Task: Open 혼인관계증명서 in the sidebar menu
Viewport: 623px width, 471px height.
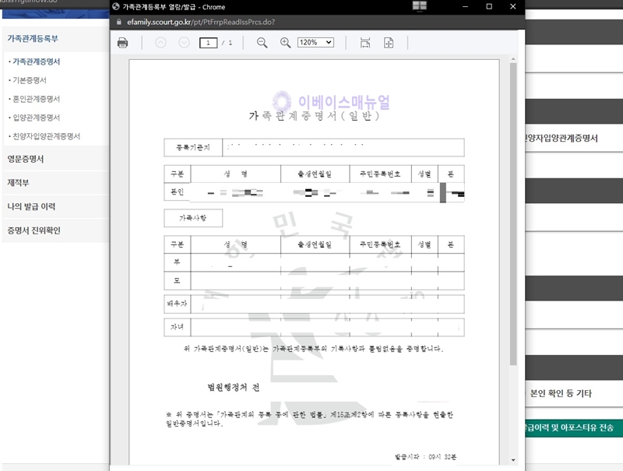Action: coord(36,99)
